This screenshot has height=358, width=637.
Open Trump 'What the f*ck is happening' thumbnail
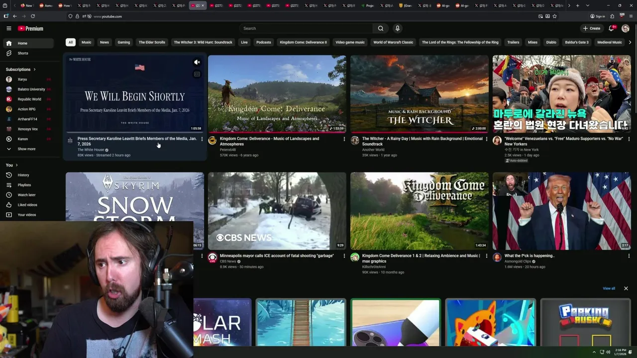(562, 211)
